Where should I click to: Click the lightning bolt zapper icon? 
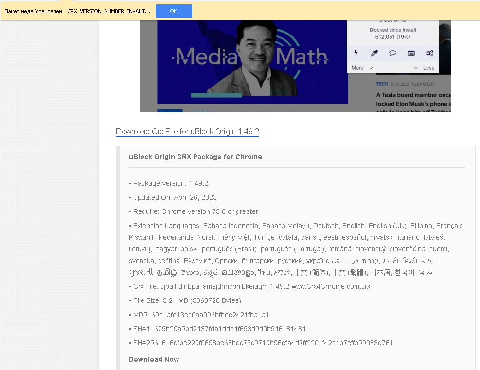pyautogui.click(x=356, y=53)
